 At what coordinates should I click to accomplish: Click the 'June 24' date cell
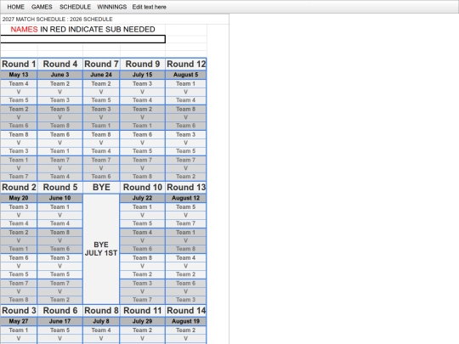(x=101, y=75)
